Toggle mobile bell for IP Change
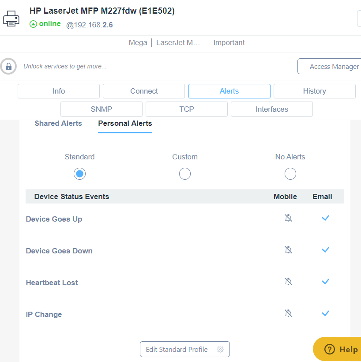This screenshot has height=362, width=361. pos(288,313)
